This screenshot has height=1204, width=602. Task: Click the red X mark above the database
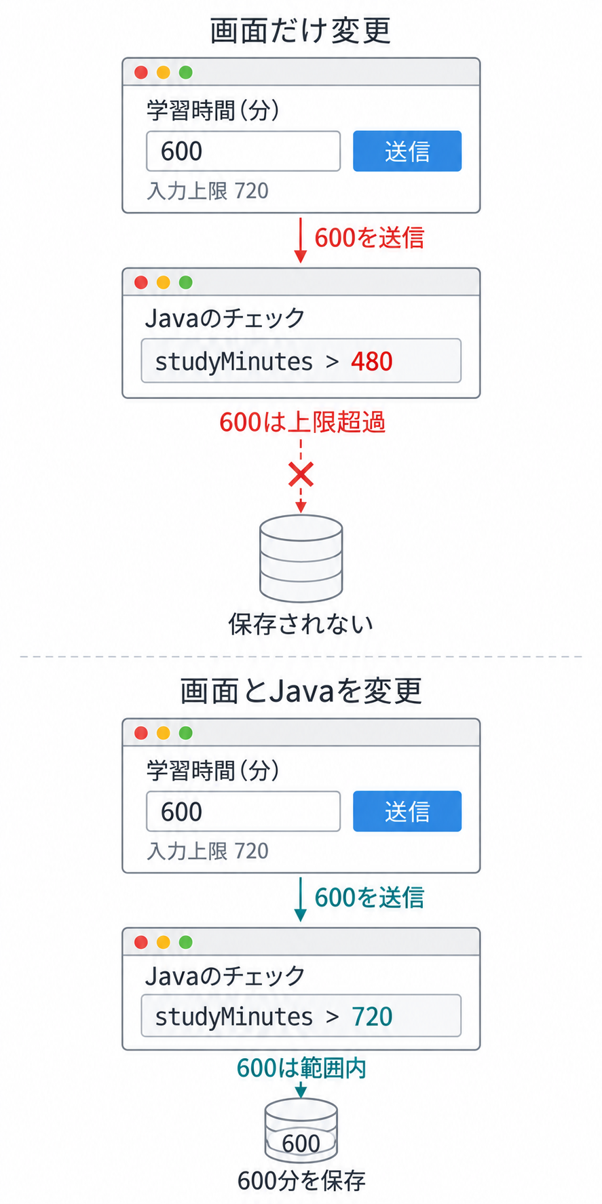[x=301, y=475]
